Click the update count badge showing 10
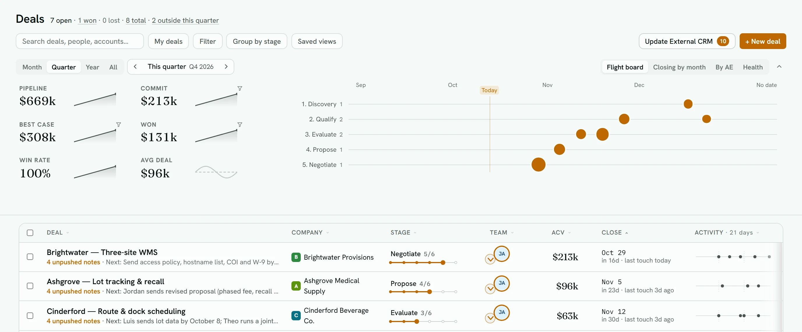802x332 pixels. tap(723, 41)
